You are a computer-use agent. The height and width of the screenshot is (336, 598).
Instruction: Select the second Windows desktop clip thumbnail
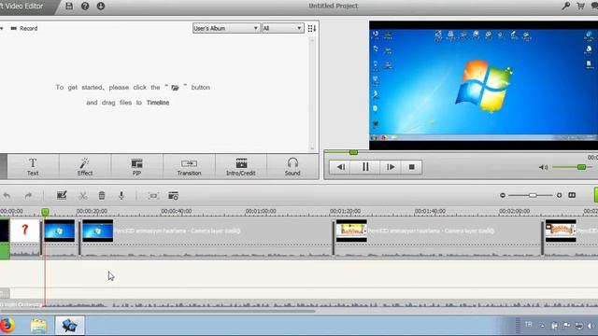click(x=97, y=231)
